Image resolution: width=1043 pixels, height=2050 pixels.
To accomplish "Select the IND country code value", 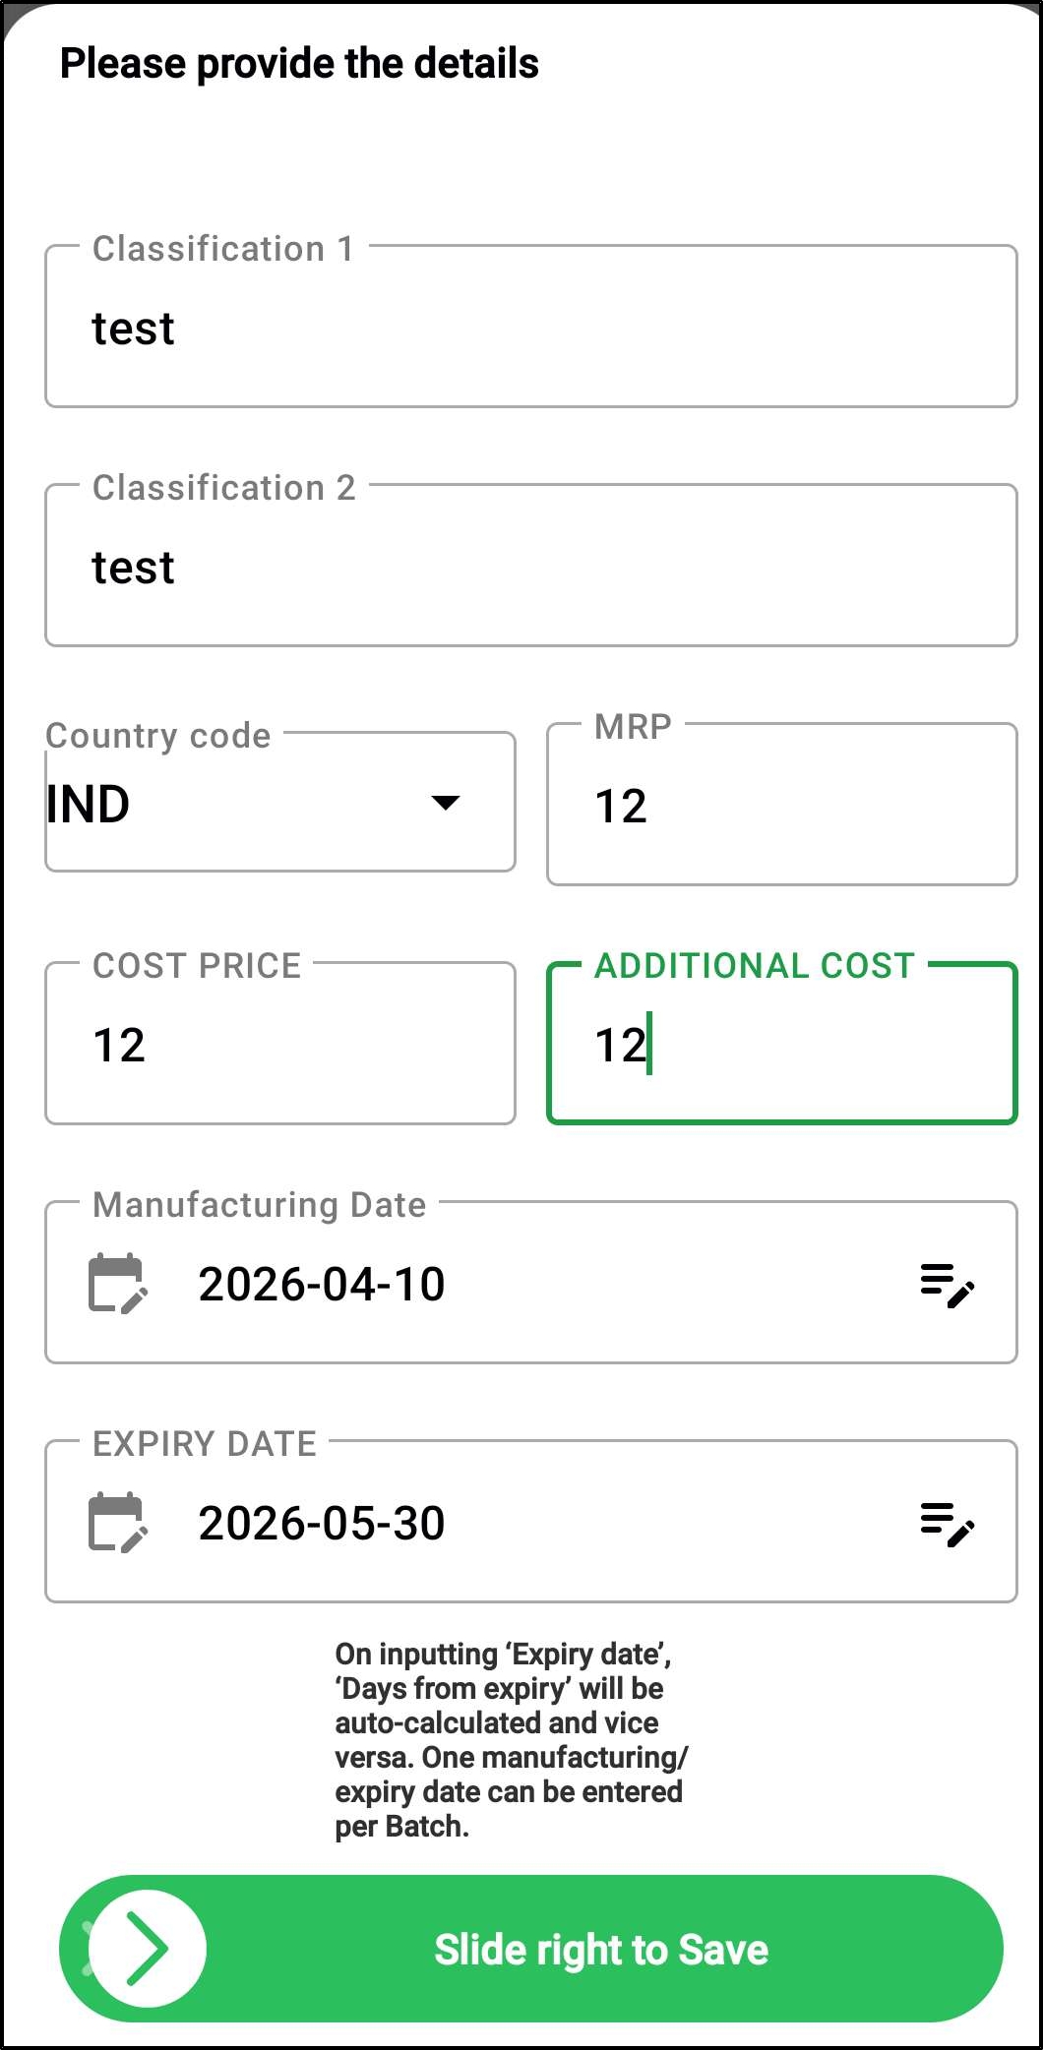I will pos(89,805).
